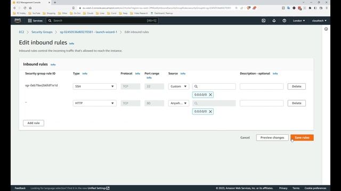
Task: Open the help question mark icon
Action: [284, 21]
